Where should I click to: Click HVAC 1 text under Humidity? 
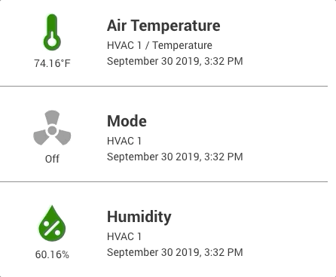pyautogui.click(x=124, y=236)
